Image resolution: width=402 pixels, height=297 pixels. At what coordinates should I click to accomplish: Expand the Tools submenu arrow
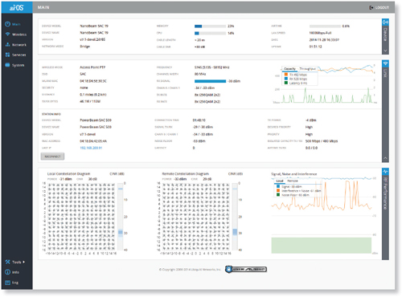(24, 262)
